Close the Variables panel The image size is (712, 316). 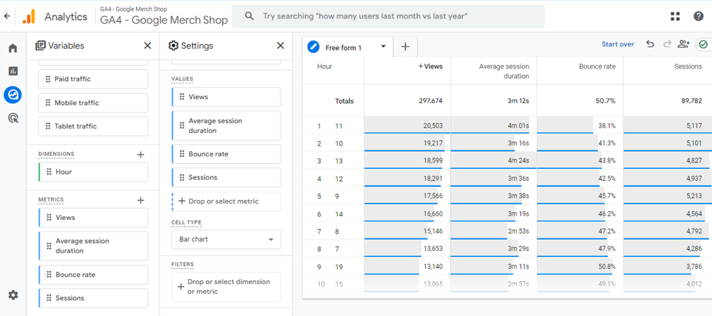(148, 45)
